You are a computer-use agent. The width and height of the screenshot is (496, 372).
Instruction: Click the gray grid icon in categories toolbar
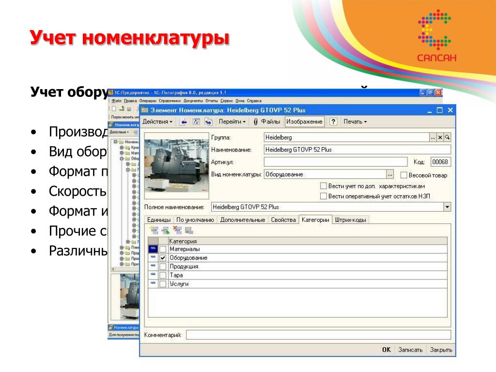(x=189, y=230)
